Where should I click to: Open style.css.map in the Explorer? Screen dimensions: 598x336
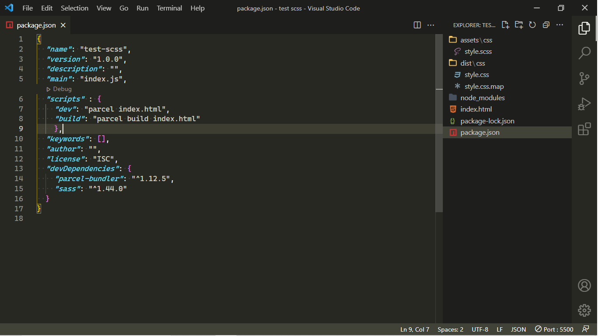tap(507, 87)
